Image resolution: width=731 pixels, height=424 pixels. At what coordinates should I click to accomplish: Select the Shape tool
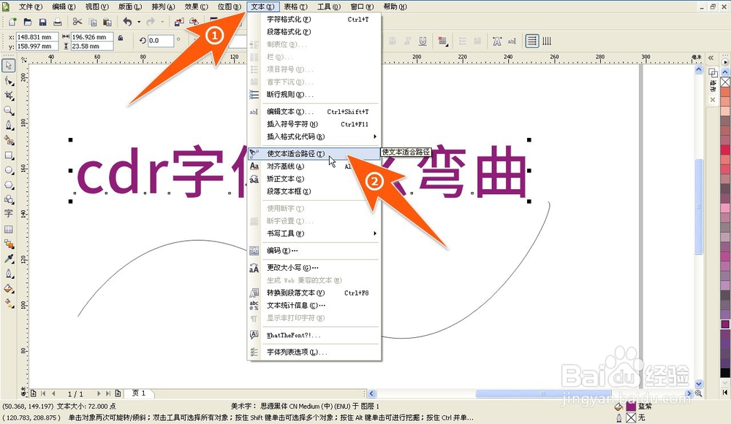pos(9,81)
